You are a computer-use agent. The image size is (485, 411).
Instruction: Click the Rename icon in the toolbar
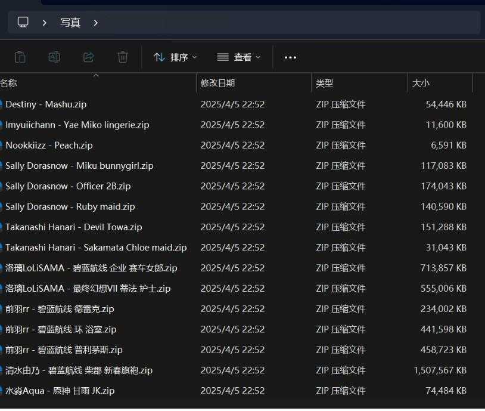(54, 57)
